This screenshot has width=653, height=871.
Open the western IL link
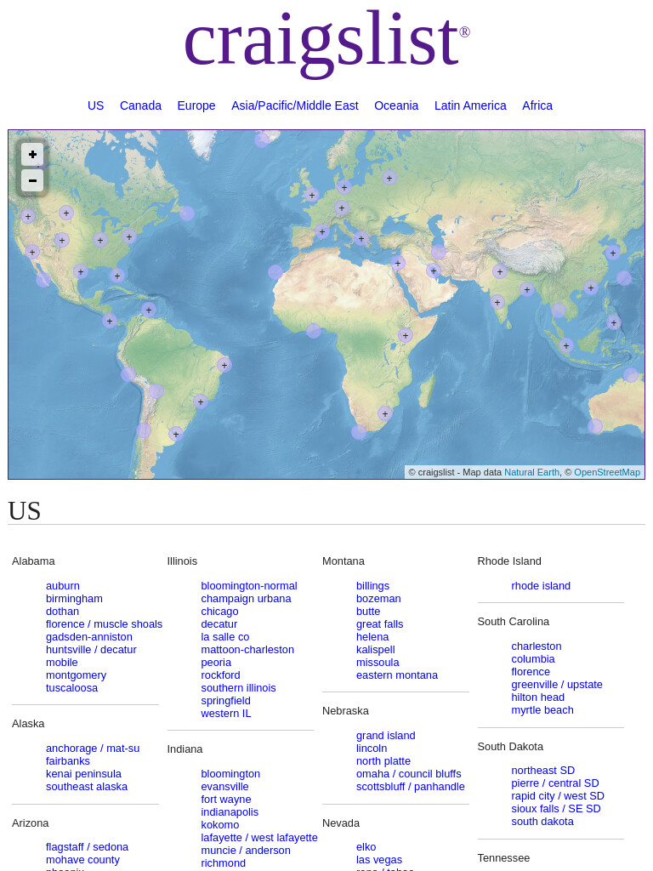click(x=226, y=714)
